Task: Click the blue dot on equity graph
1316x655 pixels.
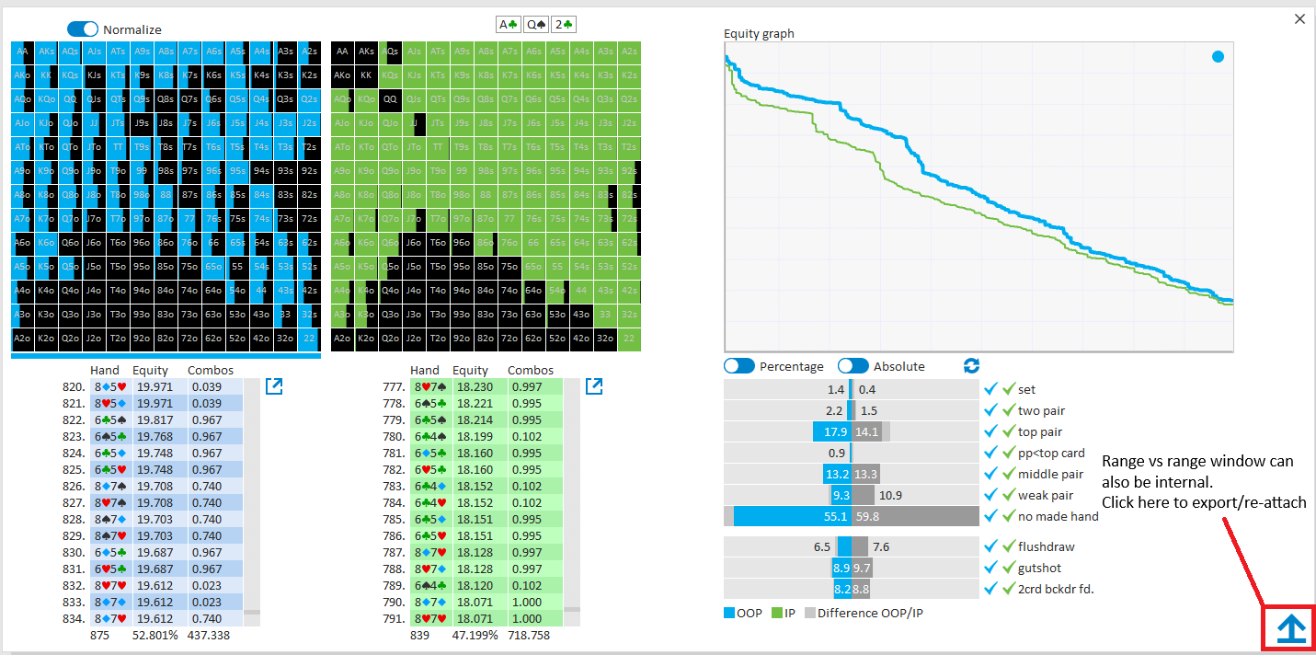Action: pos(1218,57)
